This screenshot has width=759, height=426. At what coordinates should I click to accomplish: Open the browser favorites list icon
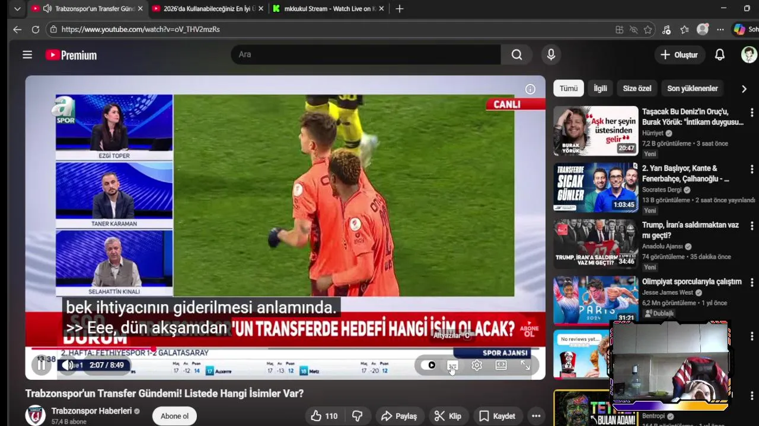click(x=684, y=30)
